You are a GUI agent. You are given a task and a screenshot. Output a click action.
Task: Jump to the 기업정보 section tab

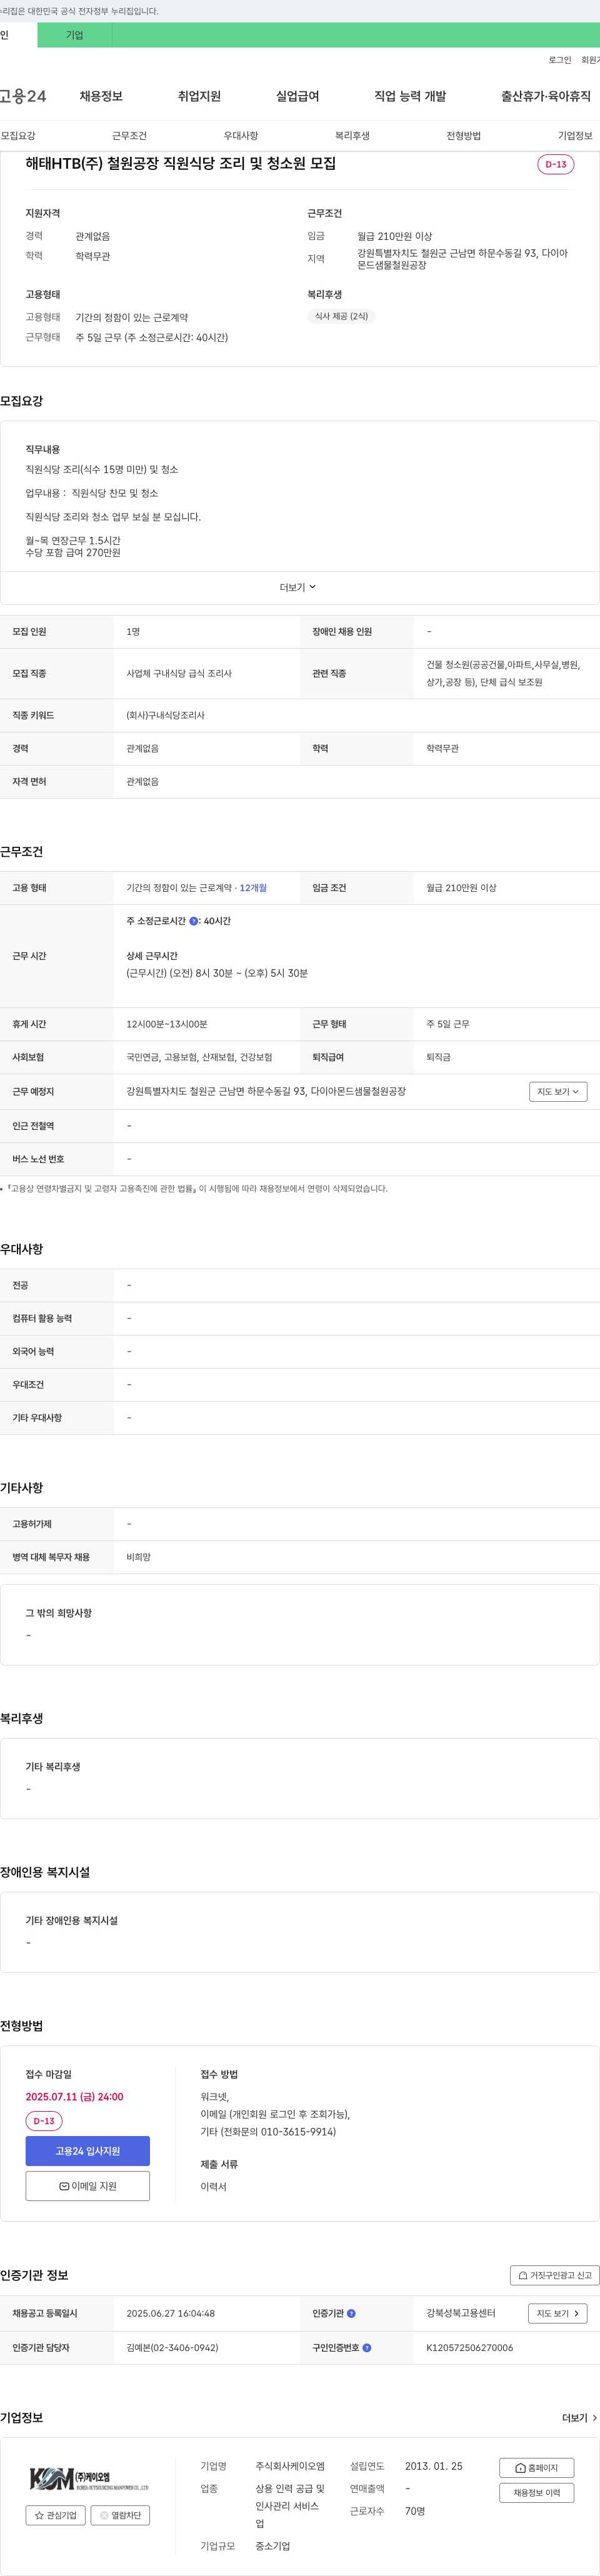tap(575, 136)
